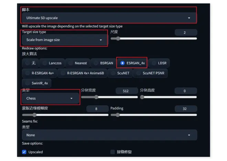
Task: Adjust the Padding slider
Action: pos(154,115)
